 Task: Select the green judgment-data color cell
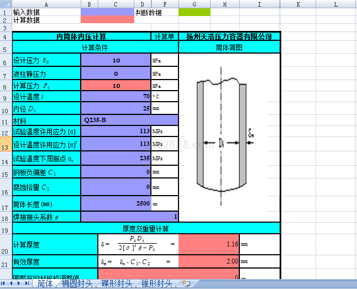click(195, 12)
